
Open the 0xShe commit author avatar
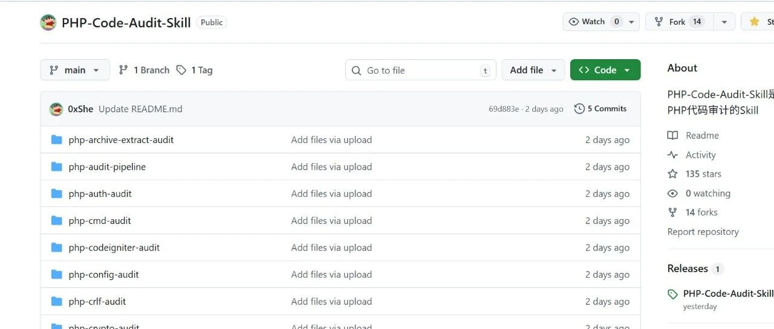click(x=56, y=109)
